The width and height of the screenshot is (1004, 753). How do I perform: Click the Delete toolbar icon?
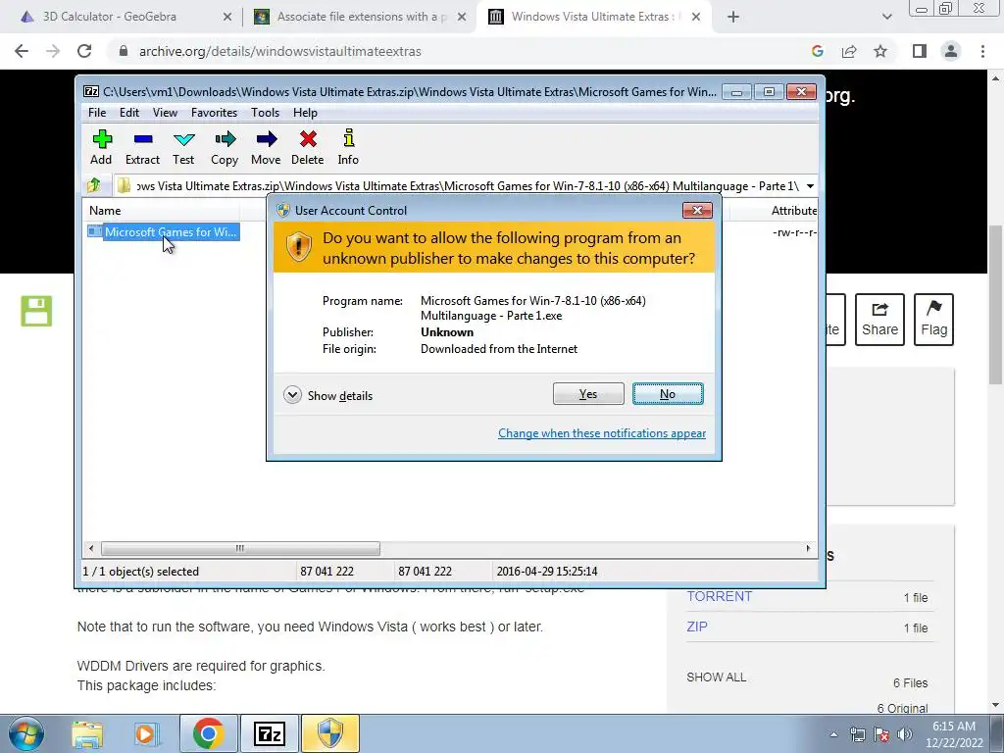point(307,148)
